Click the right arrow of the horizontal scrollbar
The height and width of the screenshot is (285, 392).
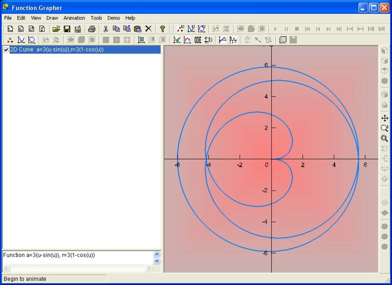point(149,268)
